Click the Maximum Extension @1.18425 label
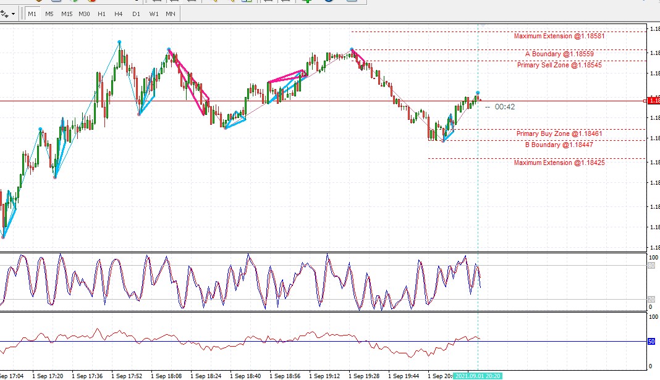The height and width of the screenshot is (380, 660). [559, 163]
